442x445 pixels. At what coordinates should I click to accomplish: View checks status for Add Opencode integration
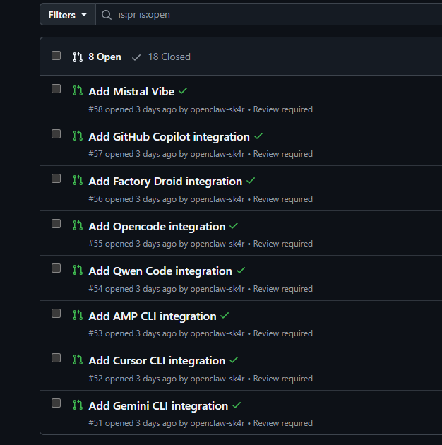[234, 225]
